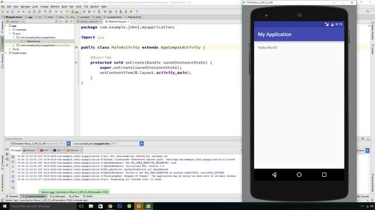This screenshot has width=375, height=210.
Task: Click the taskbar search box
Action: (x=43, y=206)
